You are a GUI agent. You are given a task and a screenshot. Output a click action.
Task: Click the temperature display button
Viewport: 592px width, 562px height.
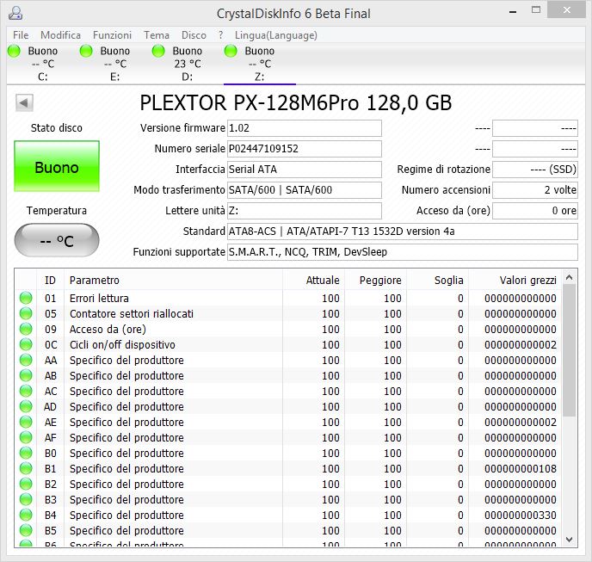coord(57,241)
